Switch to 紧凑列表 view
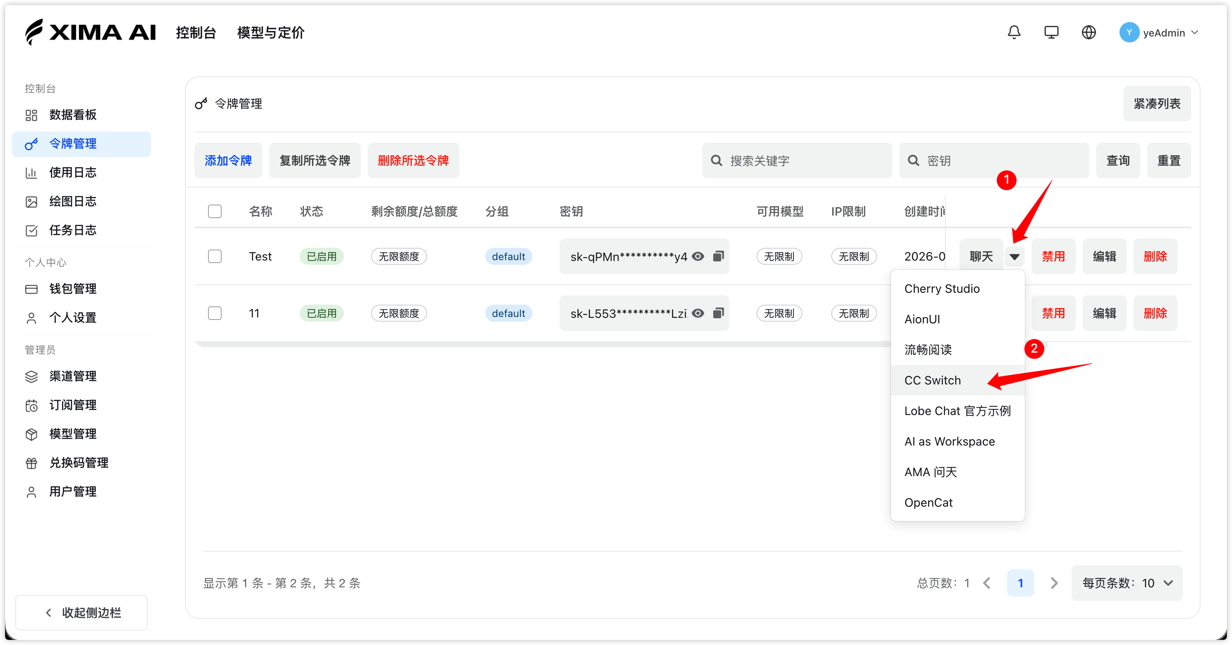This screenshot has width=1232, height=645. (1156, 103)
